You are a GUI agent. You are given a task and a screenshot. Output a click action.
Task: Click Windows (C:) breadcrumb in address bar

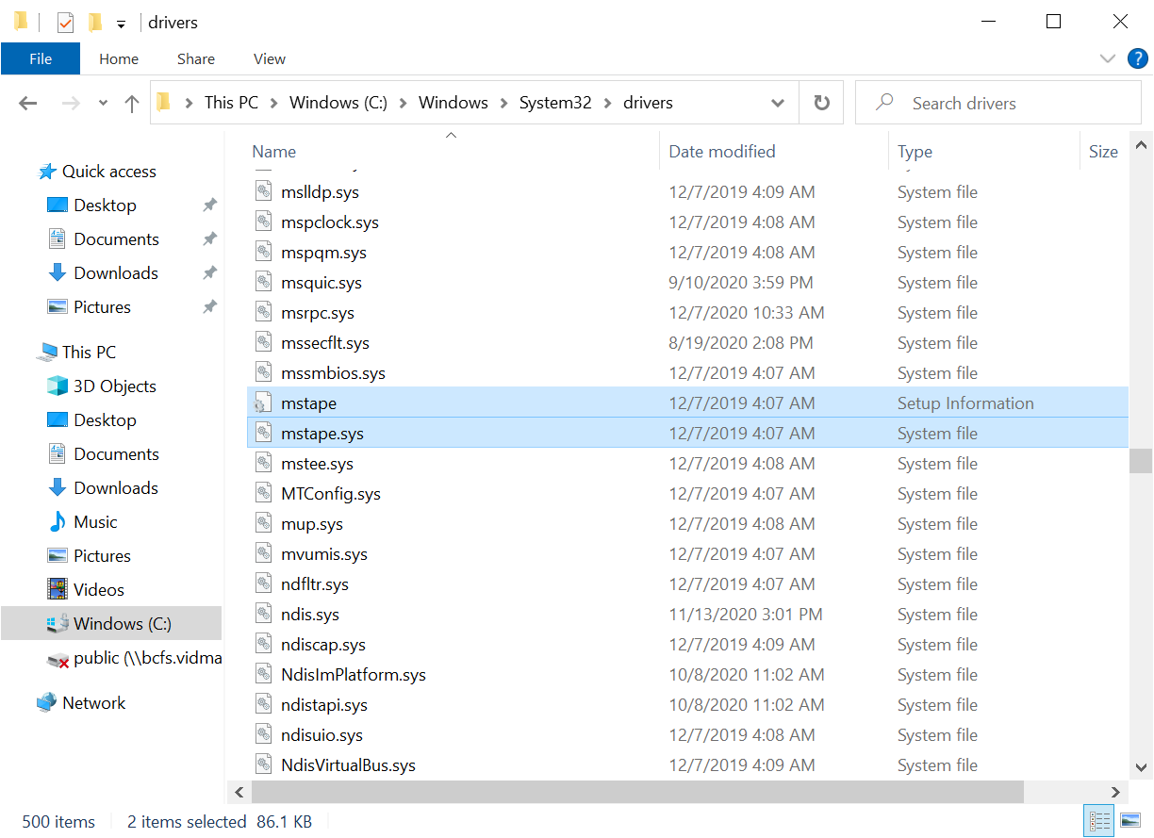tap(338, 103)
